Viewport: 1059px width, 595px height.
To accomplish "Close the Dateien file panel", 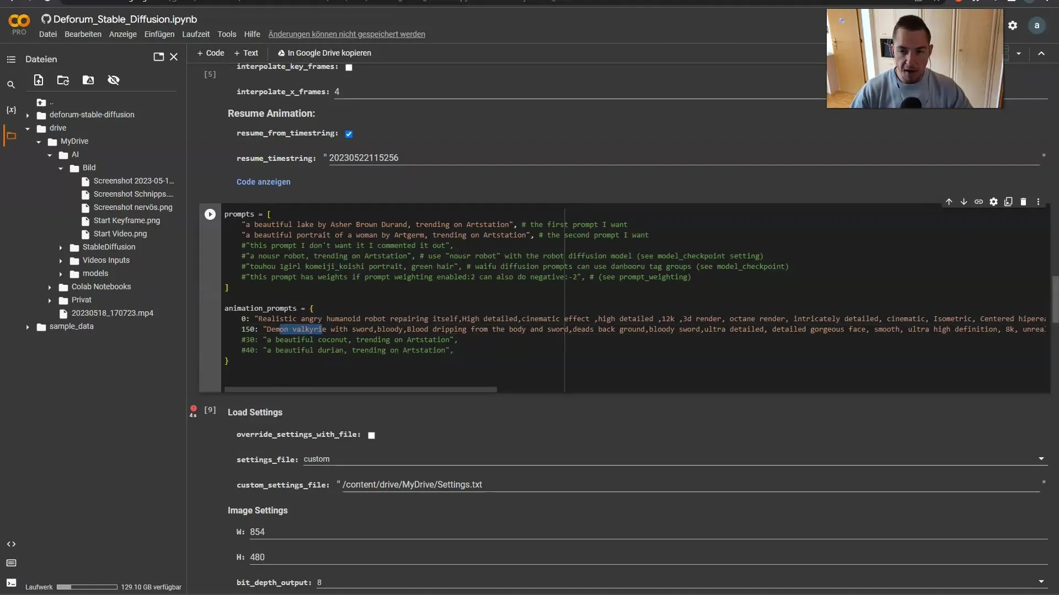I will (x=174, y=57).
